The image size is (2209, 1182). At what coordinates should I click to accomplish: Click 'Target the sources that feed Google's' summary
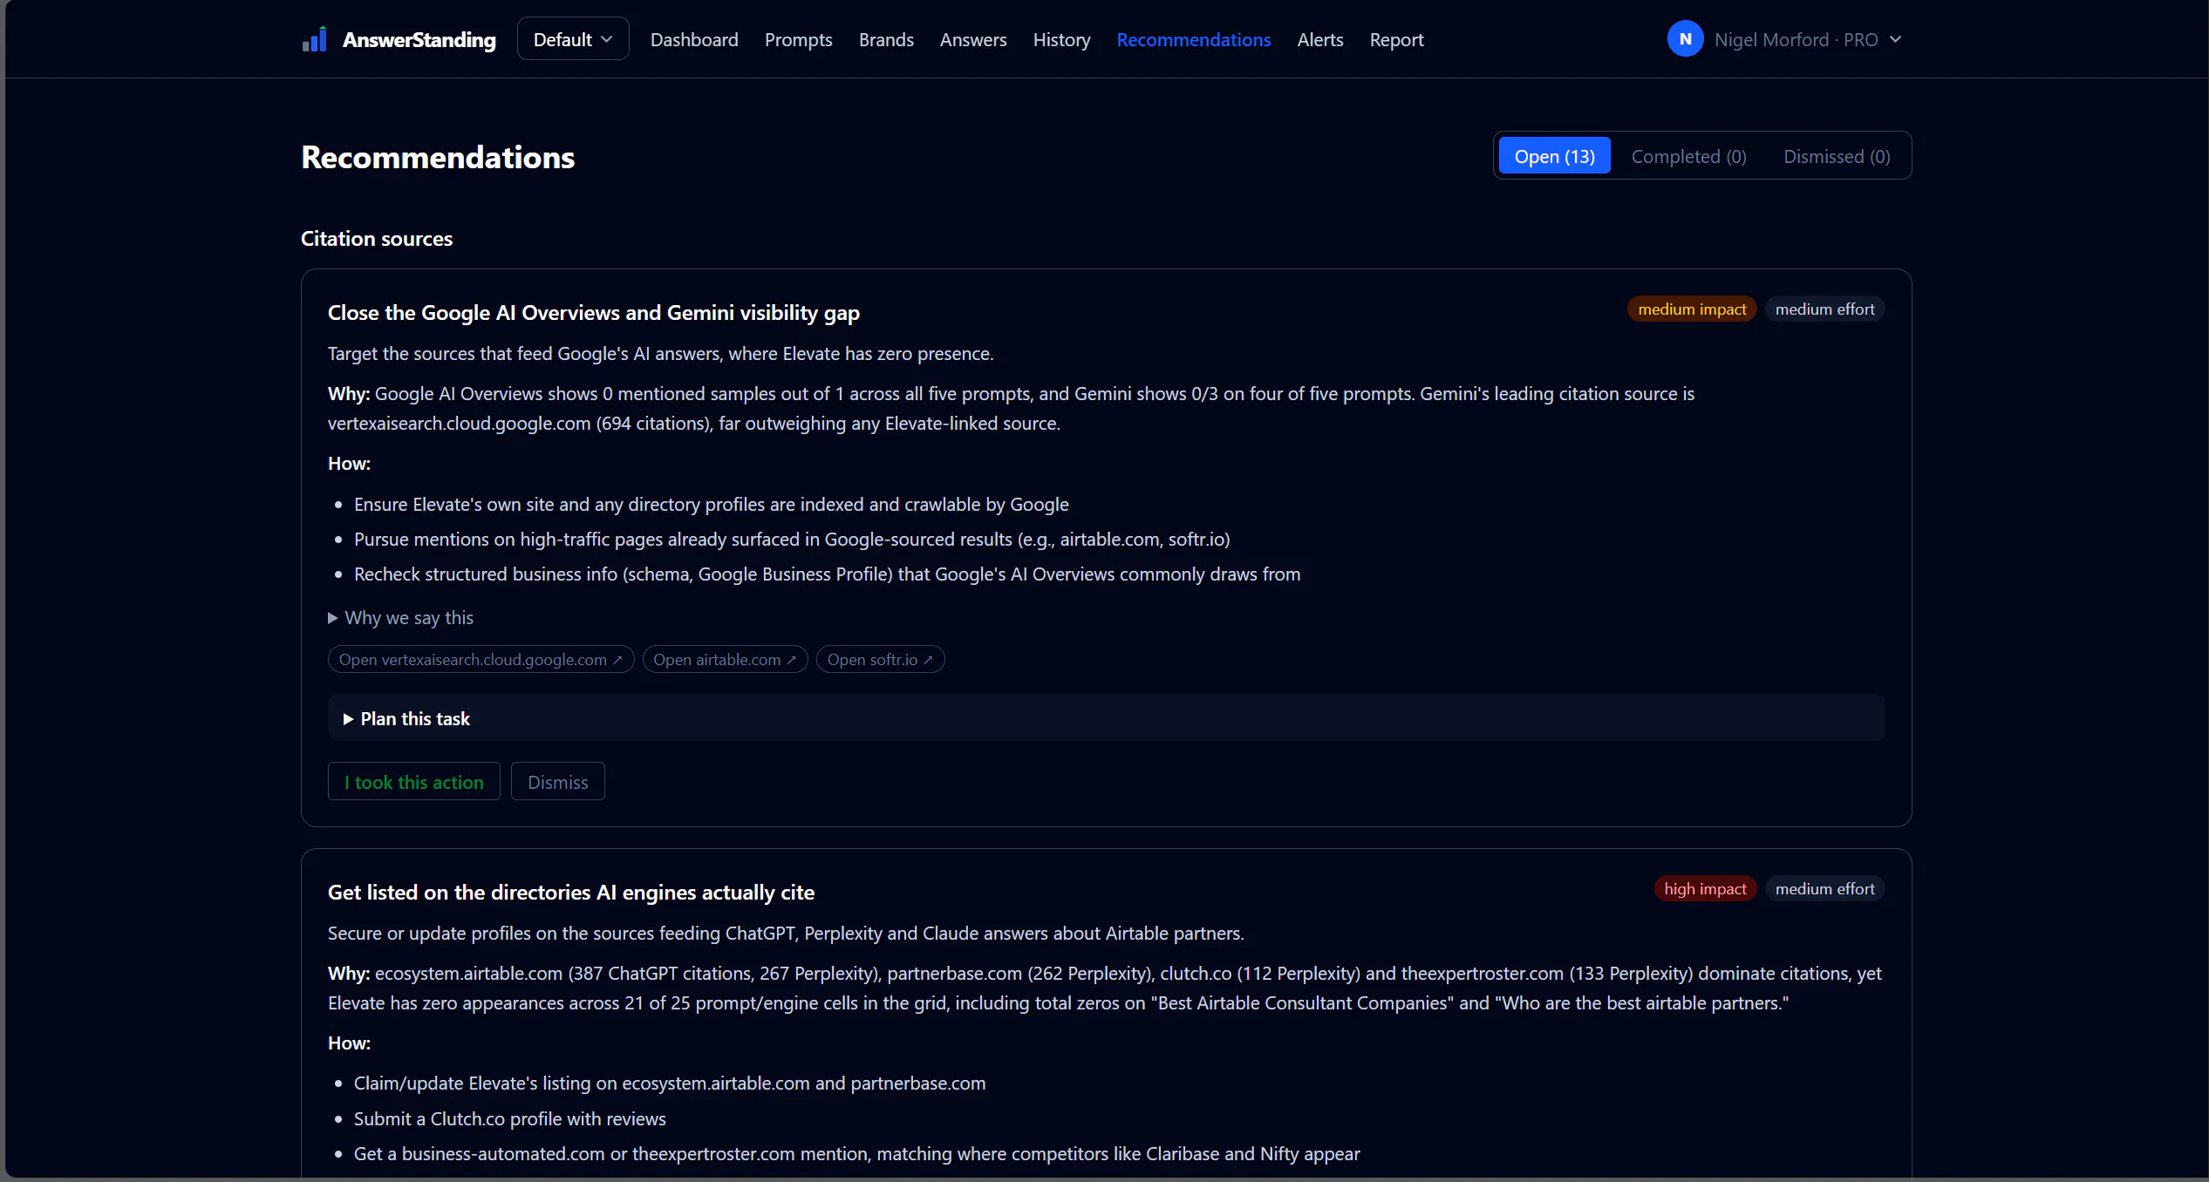point(660,354)
